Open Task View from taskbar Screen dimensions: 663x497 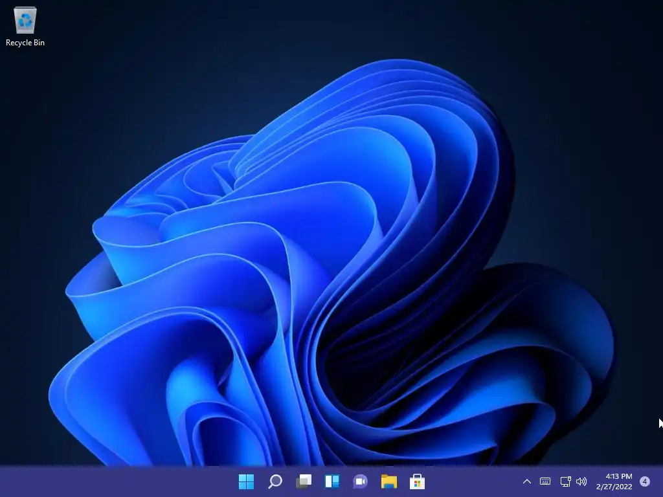[304, 481]
